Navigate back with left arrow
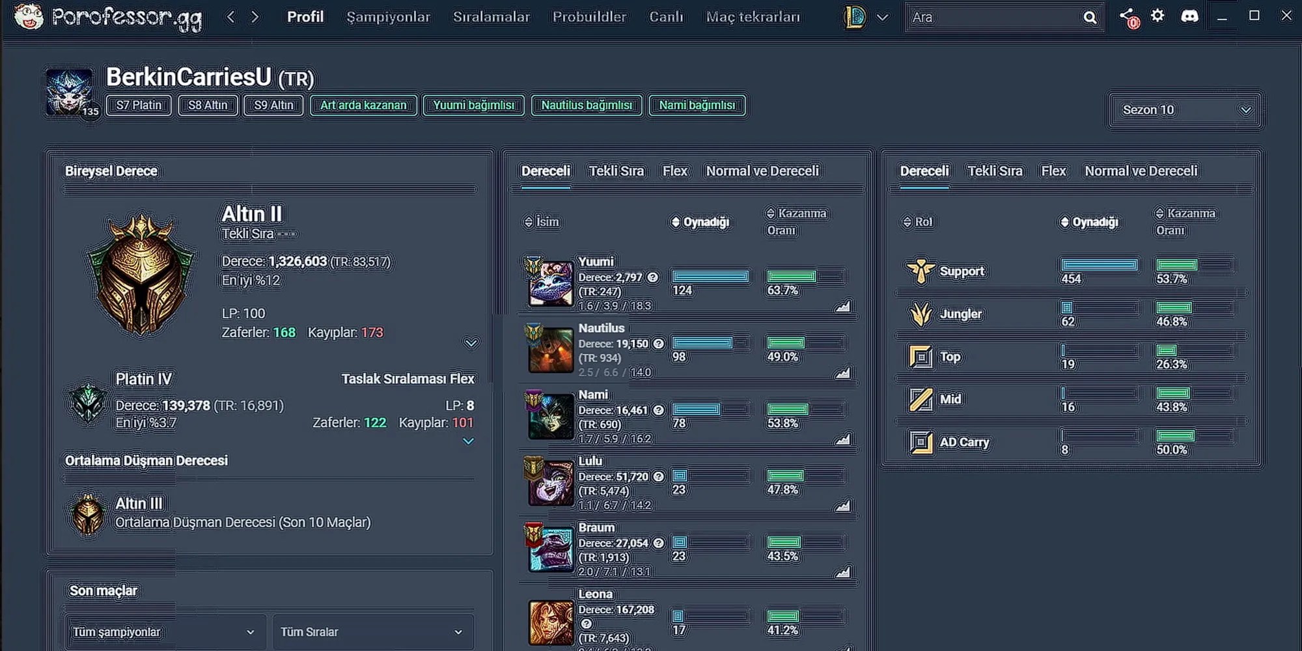 (x=230, y=17)
